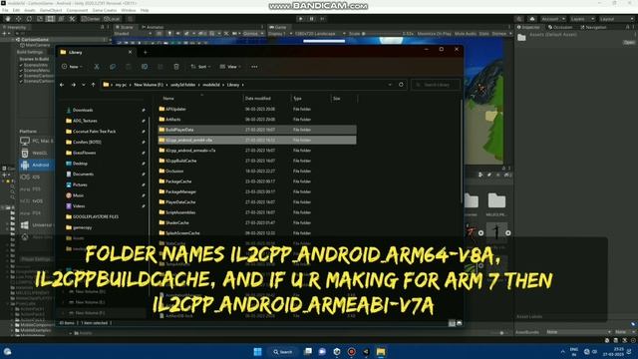
Task: Open Unity Layout dropdown
Action: point(616,19)
